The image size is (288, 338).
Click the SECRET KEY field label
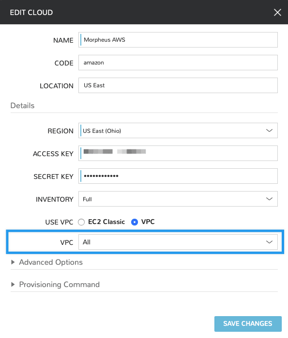click(x=53, y=177)
